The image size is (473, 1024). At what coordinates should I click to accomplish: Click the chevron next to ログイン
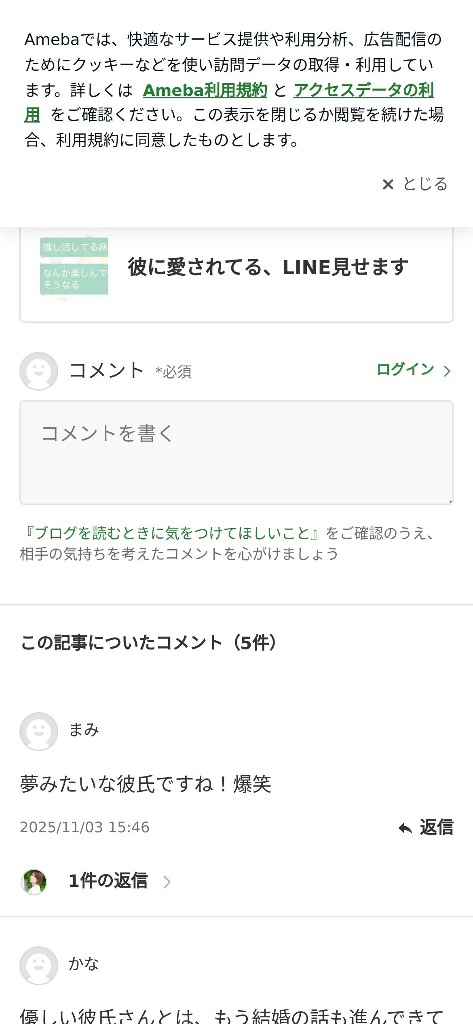tap(446, 371)
